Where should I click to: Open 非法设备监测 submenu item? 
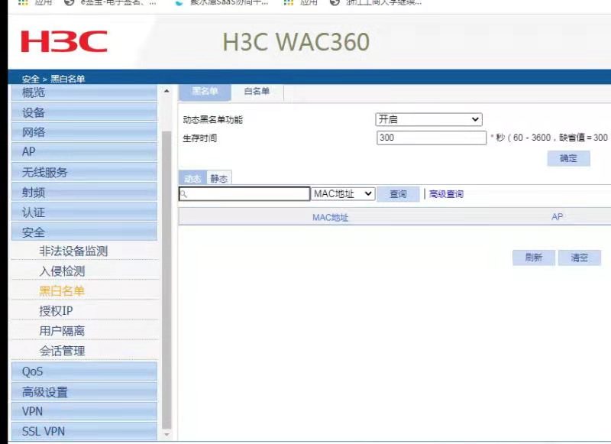[x=73, y=251]
